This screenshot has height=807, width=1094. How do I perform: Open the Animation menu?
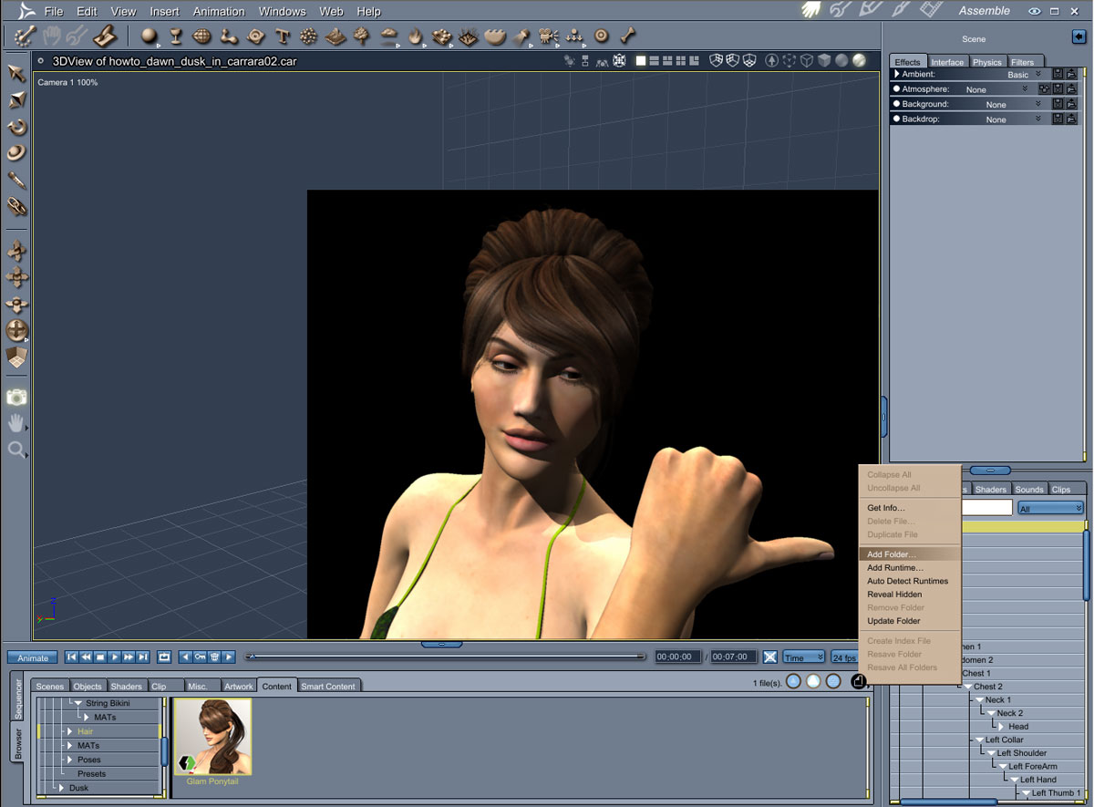click(x=219, y=11)
